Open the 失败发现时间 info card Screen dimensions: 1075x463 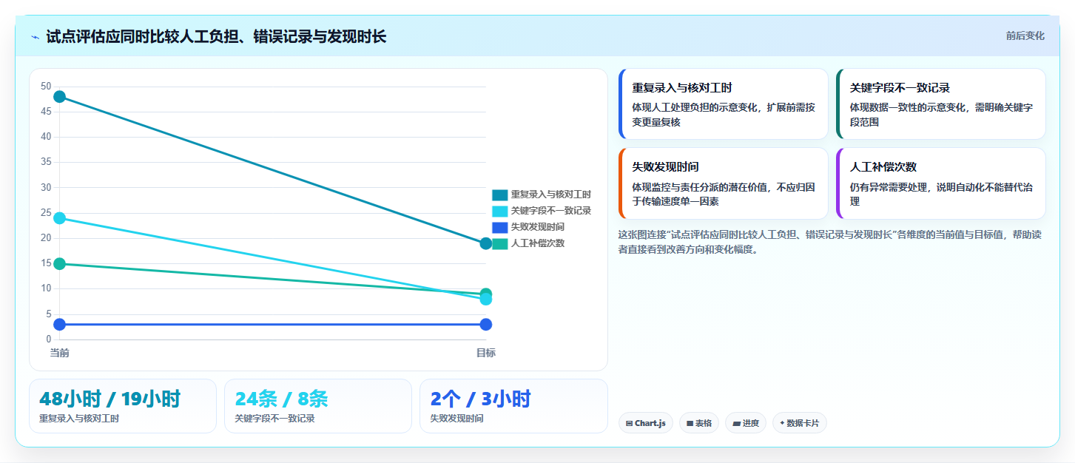click(723, 183)
